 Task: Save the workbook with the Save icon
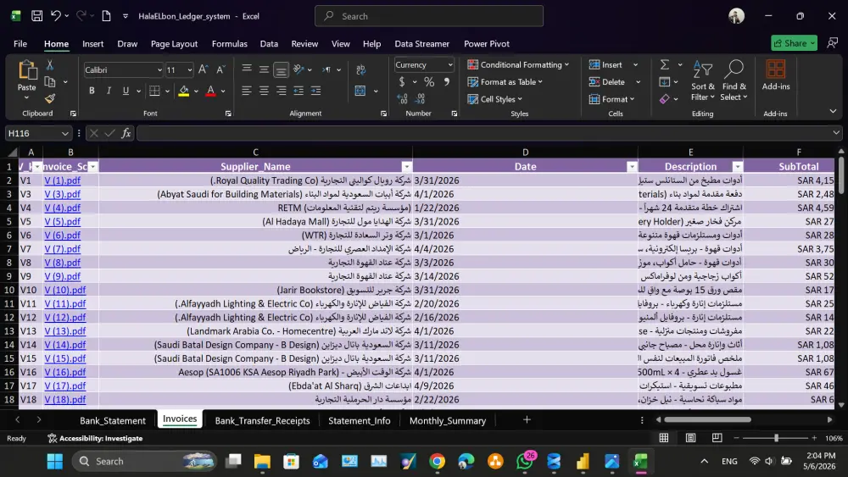pos(36,16)
